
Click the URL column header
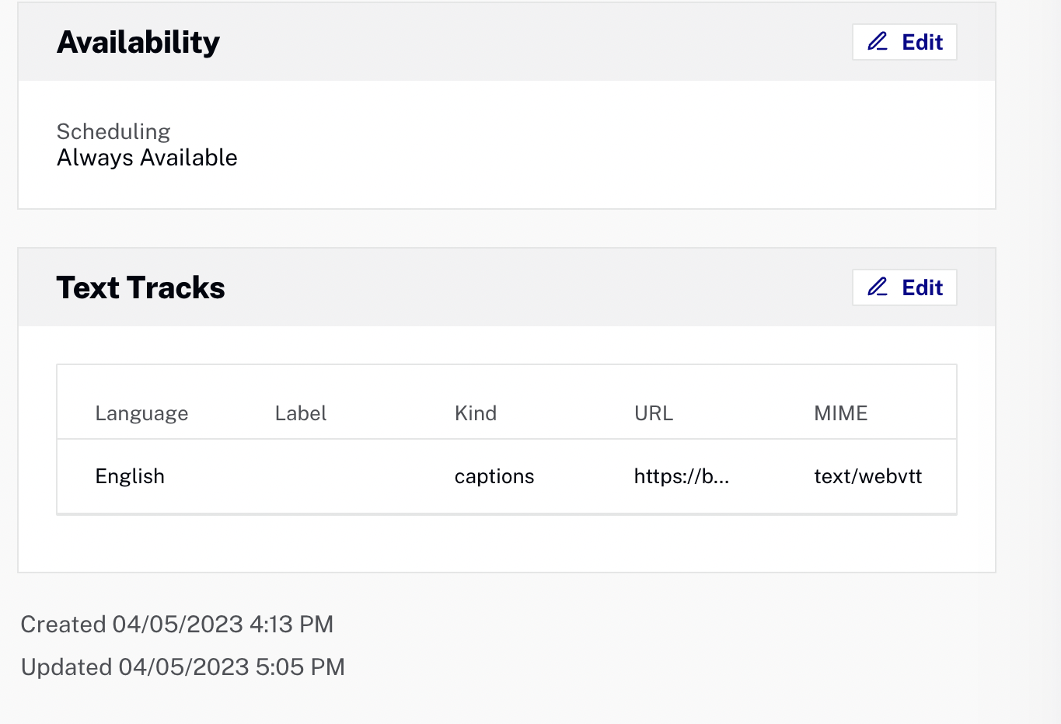654,413
